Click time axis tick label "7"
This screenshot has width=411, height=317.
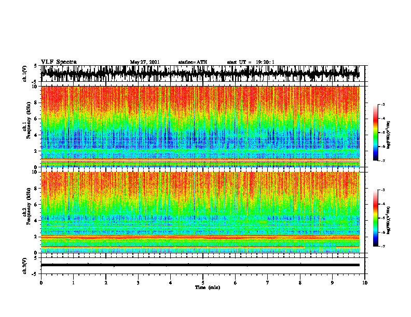click(x=268, y=283)
